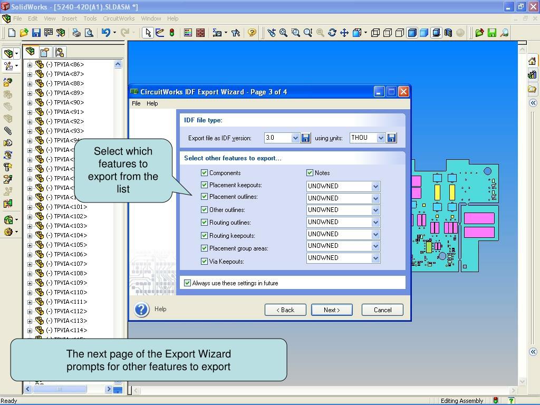Click the tree horizontal scrollbar thumb
The image size is (540, 405).
[x=59, y=389]
